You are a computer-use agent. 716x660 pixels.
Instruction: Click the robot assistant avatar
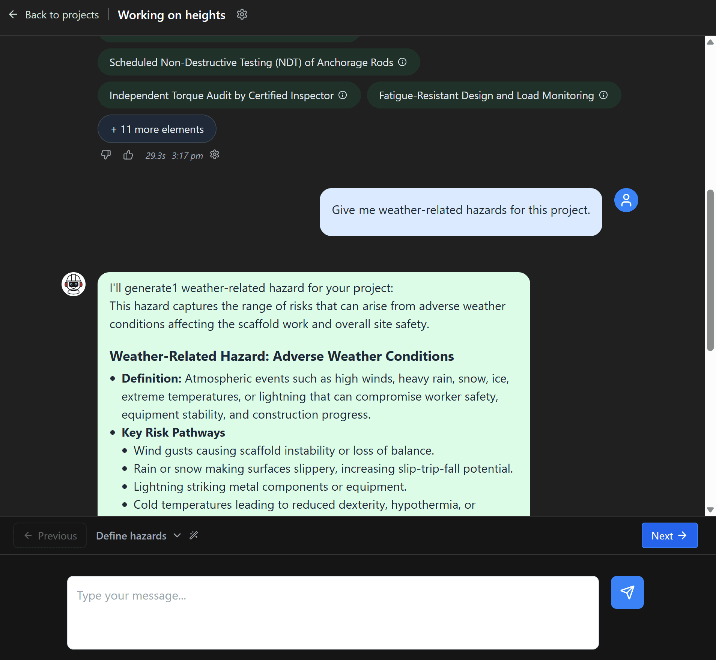point(74,284)
